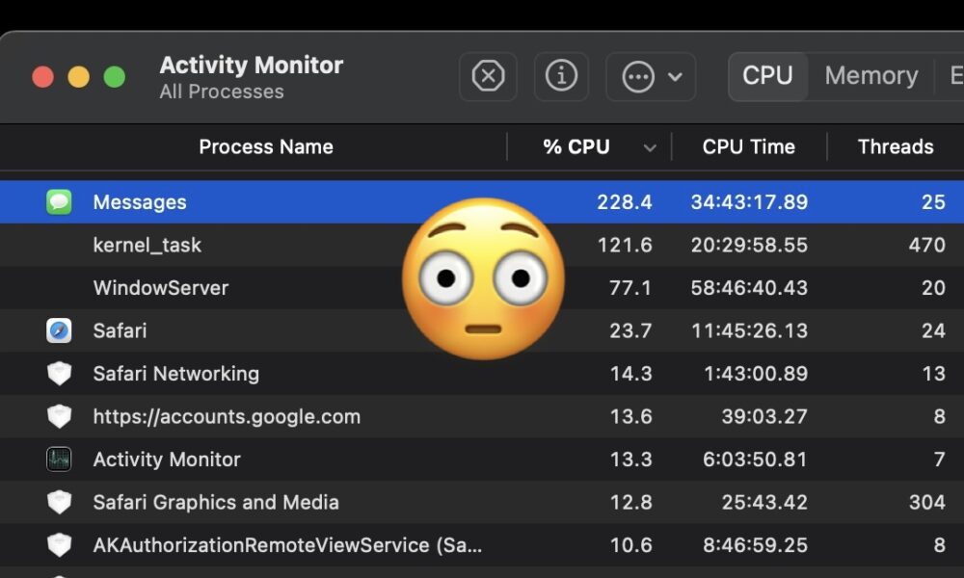The width and height of the screenshot is (964, 578).
Task: Click the Safari Graphics and Media shield icon
Action: point(59,502)
